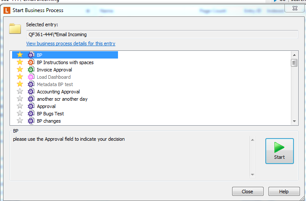This screenshot has width=306, height=201.
Task: Click the purple gear icon beside Metadata BP test
Action: click(x=31, y=84)
